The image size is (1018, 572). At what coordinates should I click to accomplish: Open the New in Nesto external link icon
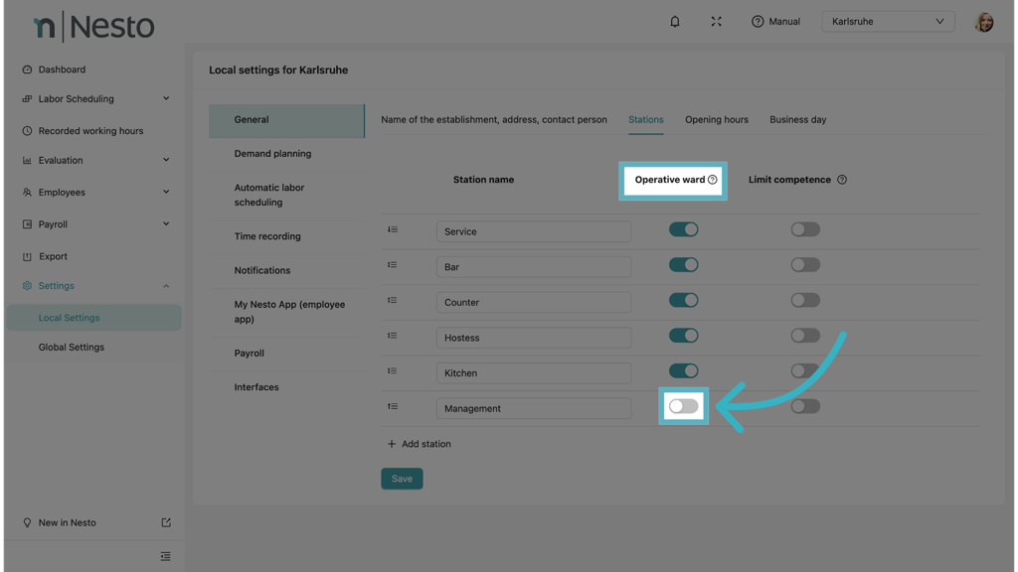pyautogui.click(x=166, y=522)
